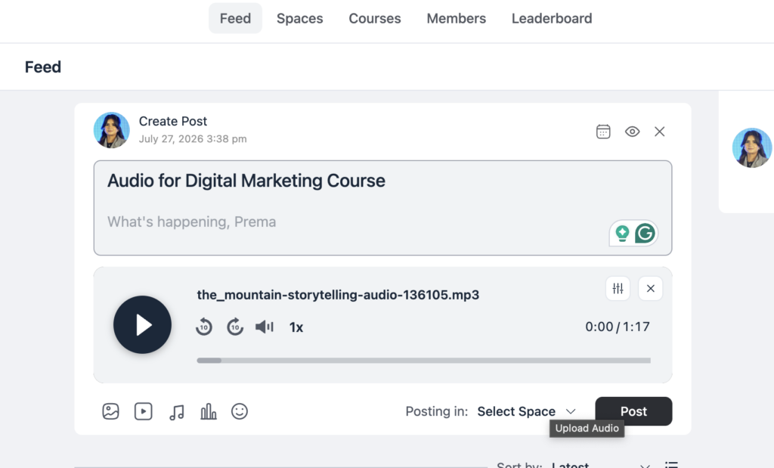Image resolution: width=774 pixels, height=468 pixels.
Task: Add an image to post
Action: pos(110,411)
